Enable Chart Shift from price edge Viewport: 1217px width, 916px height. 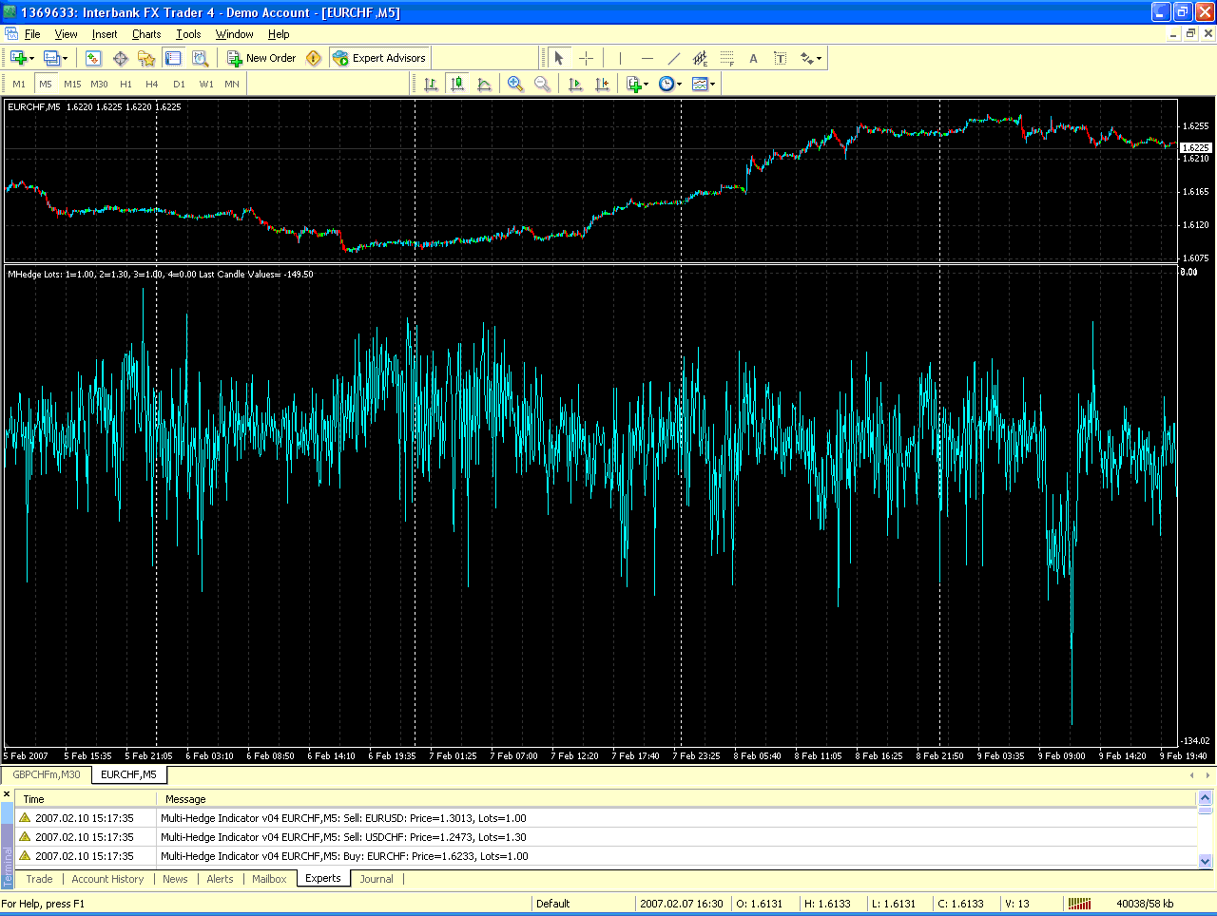click(x=602, y=84)
